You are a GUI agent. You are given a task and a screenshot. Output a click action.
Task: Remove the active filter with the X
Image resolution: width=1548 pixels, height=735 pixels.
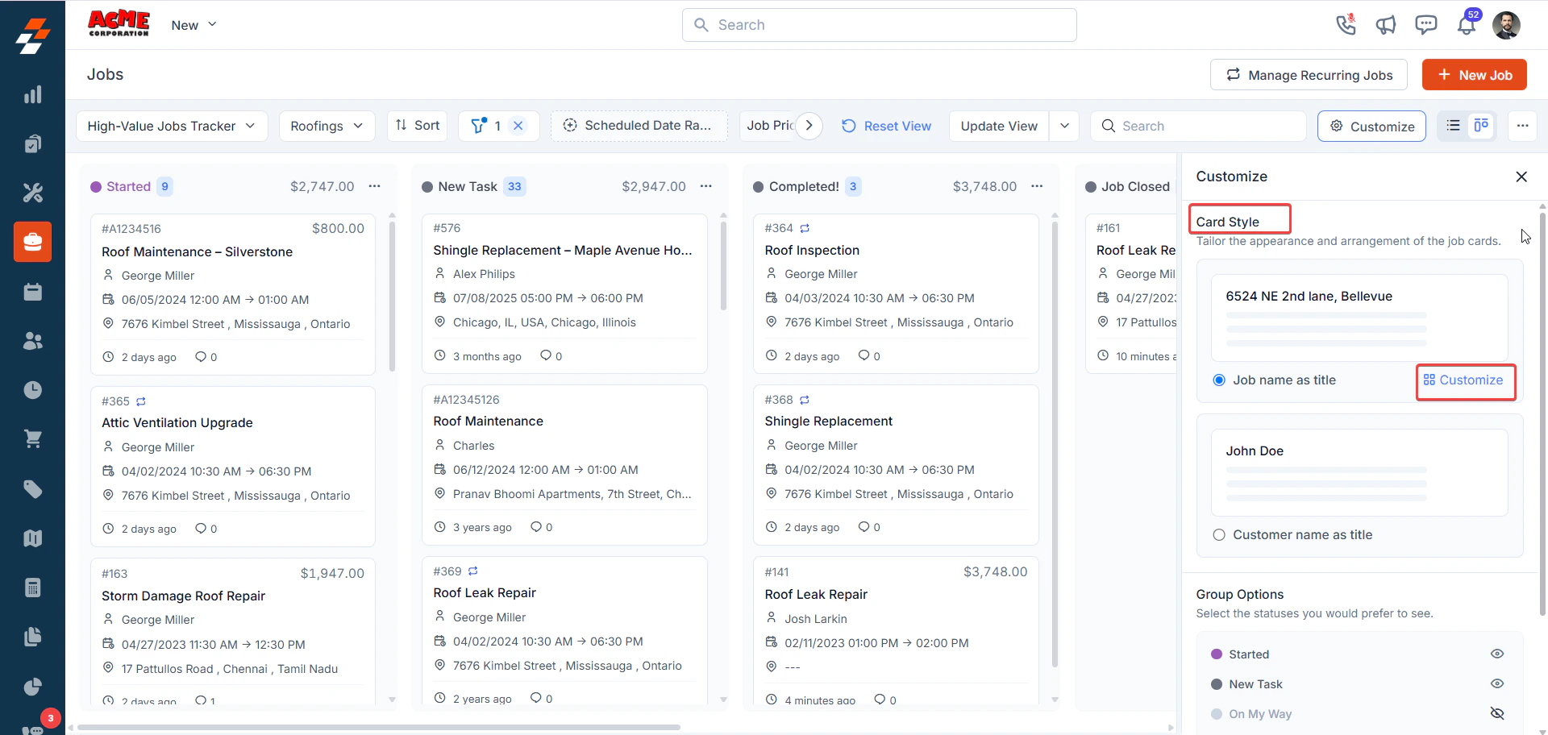coord(518,126)
